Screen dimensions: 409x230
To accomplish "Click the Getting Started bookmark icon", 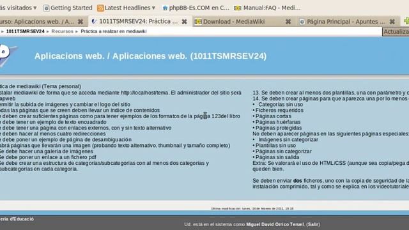I will [x=46, y=8].
